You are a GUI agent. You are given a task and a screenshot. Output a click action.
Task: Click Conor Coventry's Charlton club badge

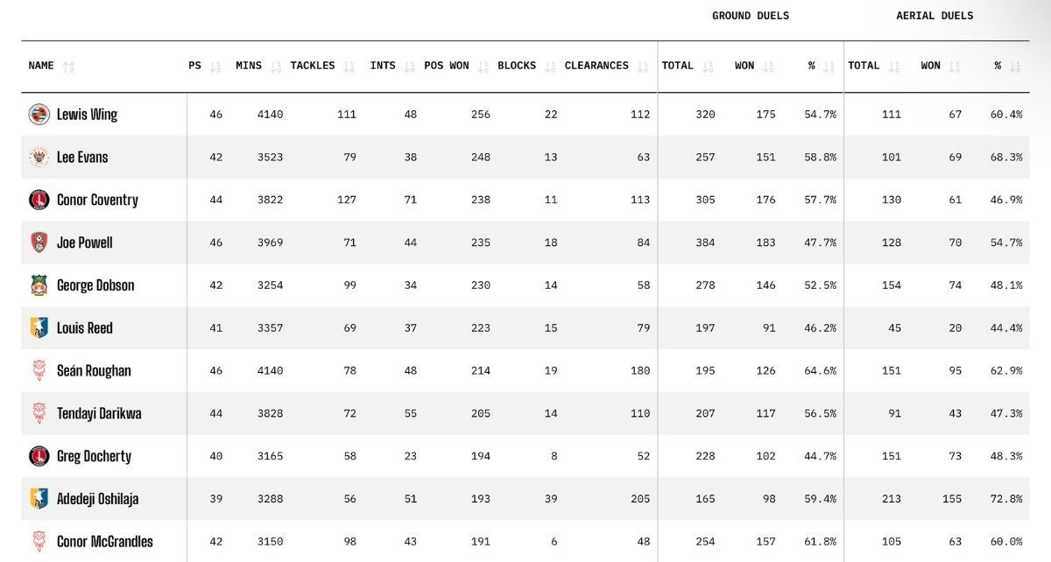(x=39, y=200)
